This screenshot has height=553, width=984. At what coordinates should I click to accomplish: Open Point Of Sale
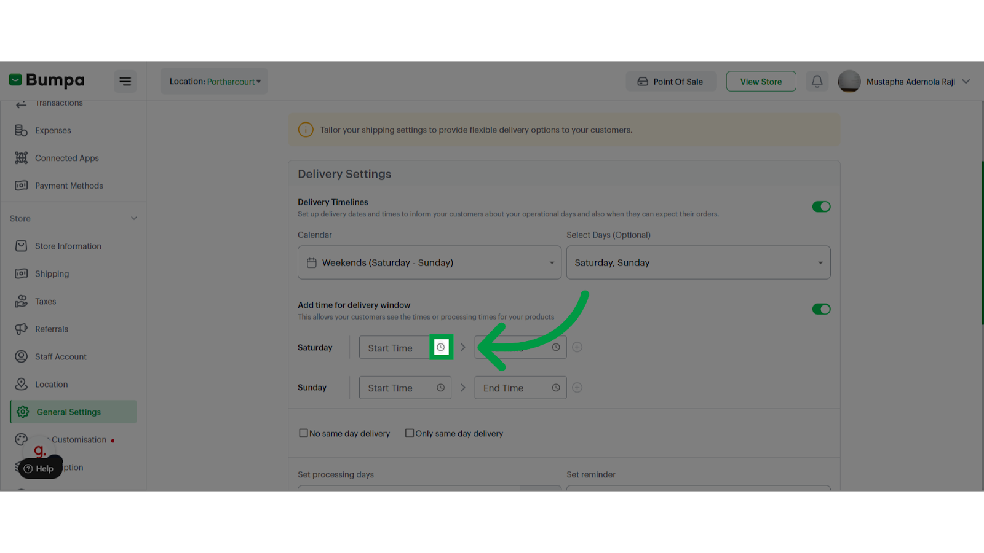[x=671, y=81]
